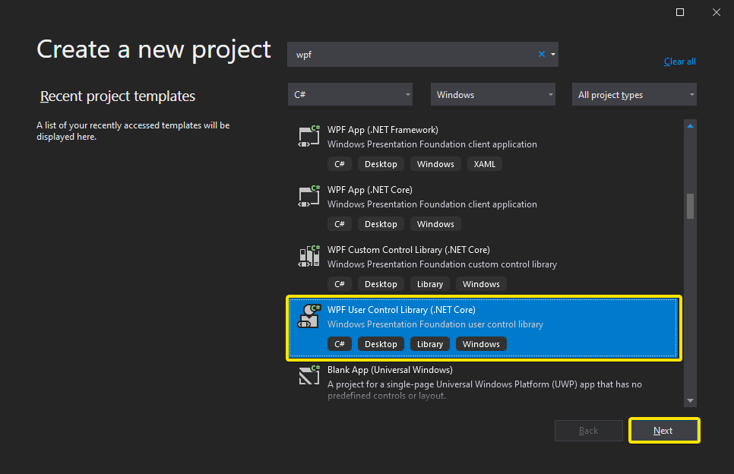734x474 pixels.
Task: Click the WPF User Control Library template icon
Action: [x=308, y=316]
